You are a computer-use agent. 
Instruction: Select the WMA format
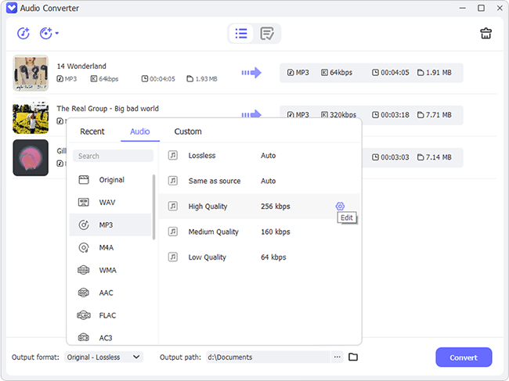110,270
